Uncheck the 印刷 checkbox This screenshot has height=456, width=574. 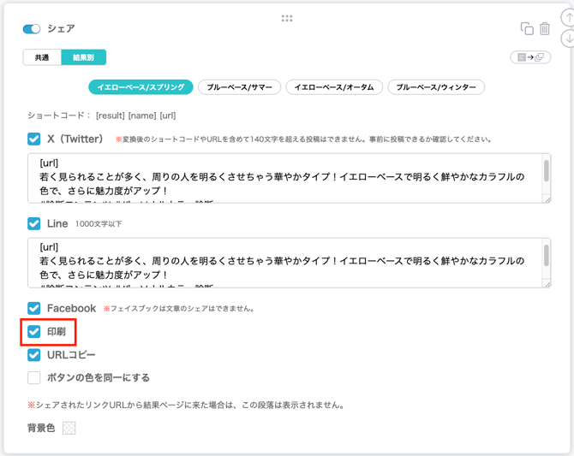(34, 332)
